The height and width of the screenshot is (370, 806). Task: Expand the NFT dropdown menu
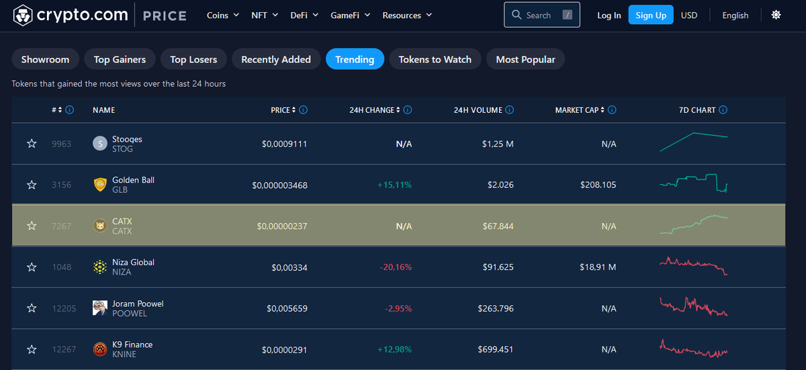pos(265,15)
